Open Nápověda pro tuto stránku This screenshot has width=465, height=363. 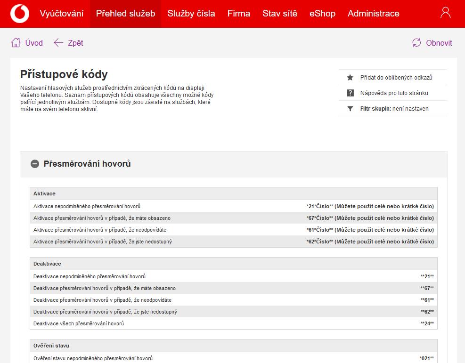pos(394,93)
